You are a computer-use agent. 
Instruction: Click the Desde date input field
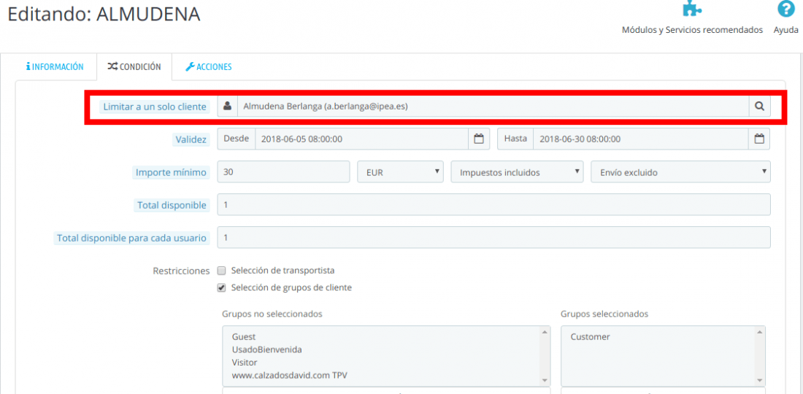click(x=361, y=139)
